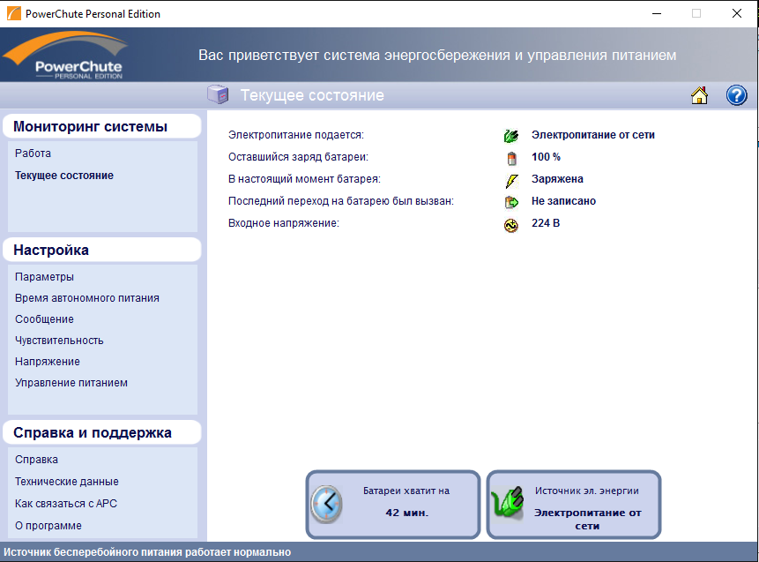Click the green plug mains power icon

click(x=511, y=136)
